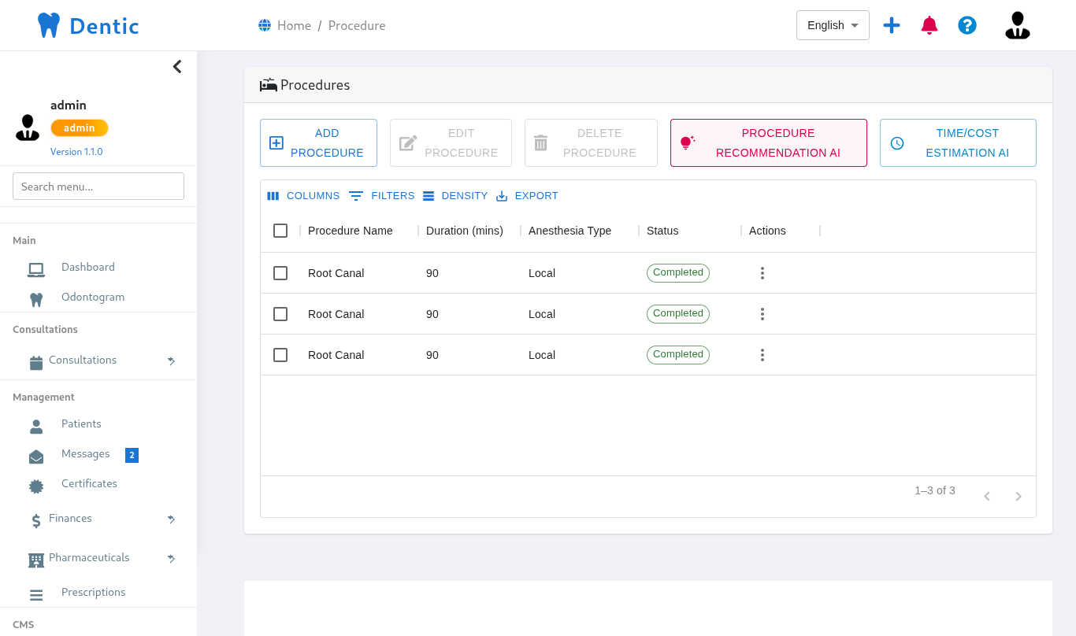Click the Search menu input field
Screen dimensions: 1076x636
tap(98, 187)
